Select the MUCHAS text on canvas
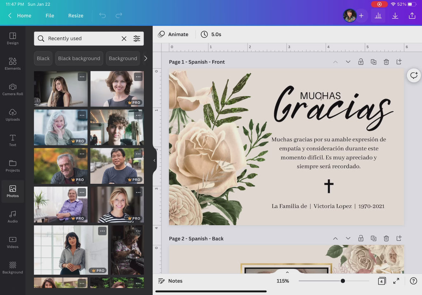 coord(320,96)
